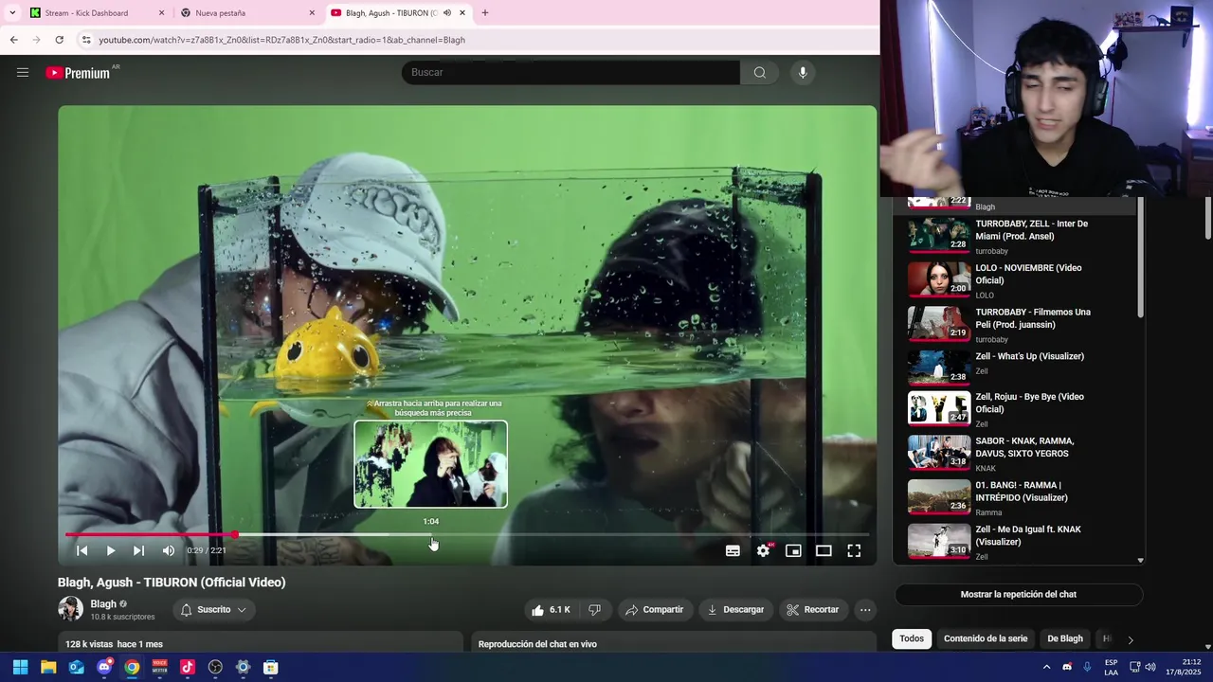Open Outlook from taskbar
Viewport: 1213px width, 682px height.
tap(76, 667)
